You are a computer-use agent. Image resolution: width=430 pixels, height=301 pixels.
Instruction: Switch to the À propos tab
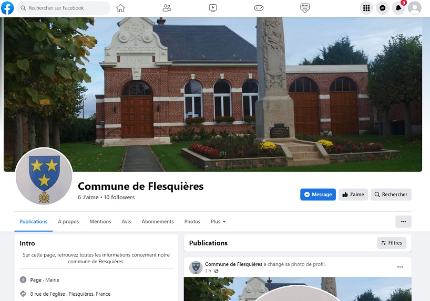[x=68, y=222]
